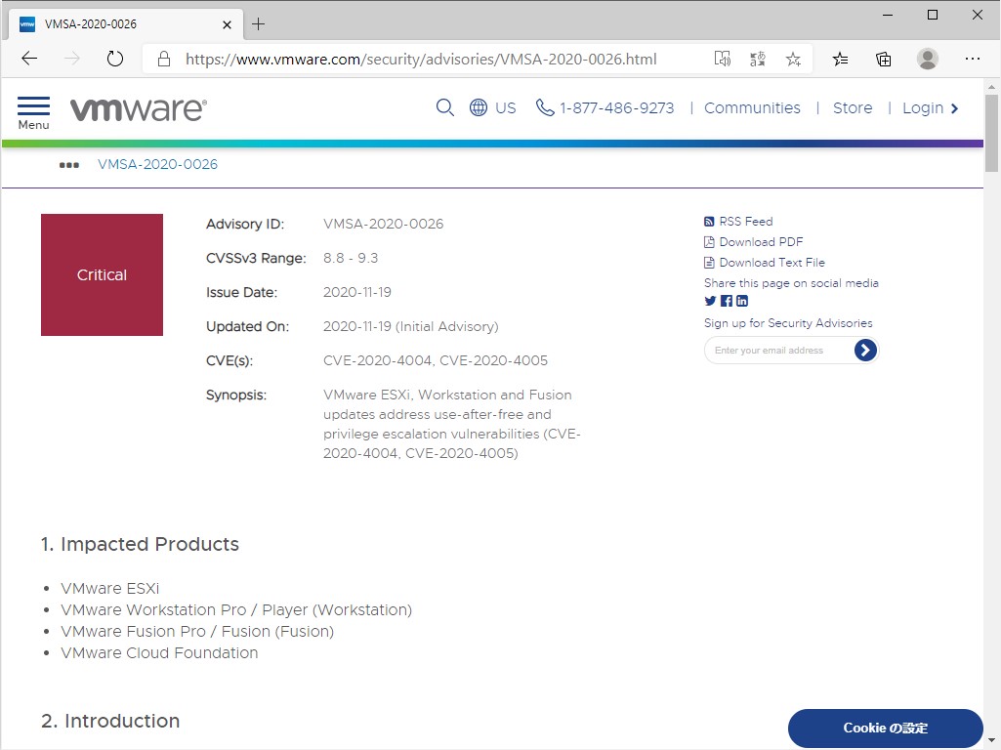Click the VMSA-2020-0026 browser tab
This screenshot has height=750, width=1001.
126,24
